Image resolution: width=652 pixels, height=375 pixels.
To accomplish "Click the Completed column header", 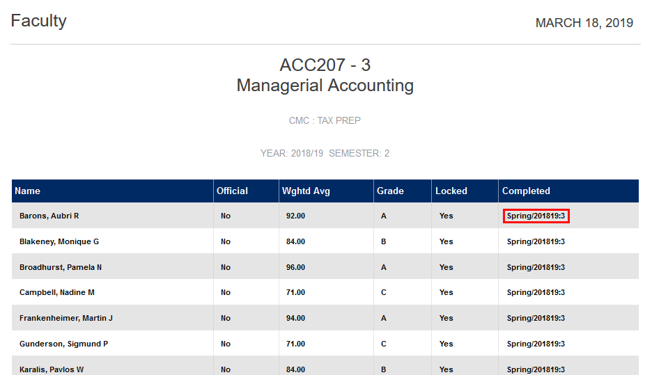I will pyautogui.click(x=526, y=191).
